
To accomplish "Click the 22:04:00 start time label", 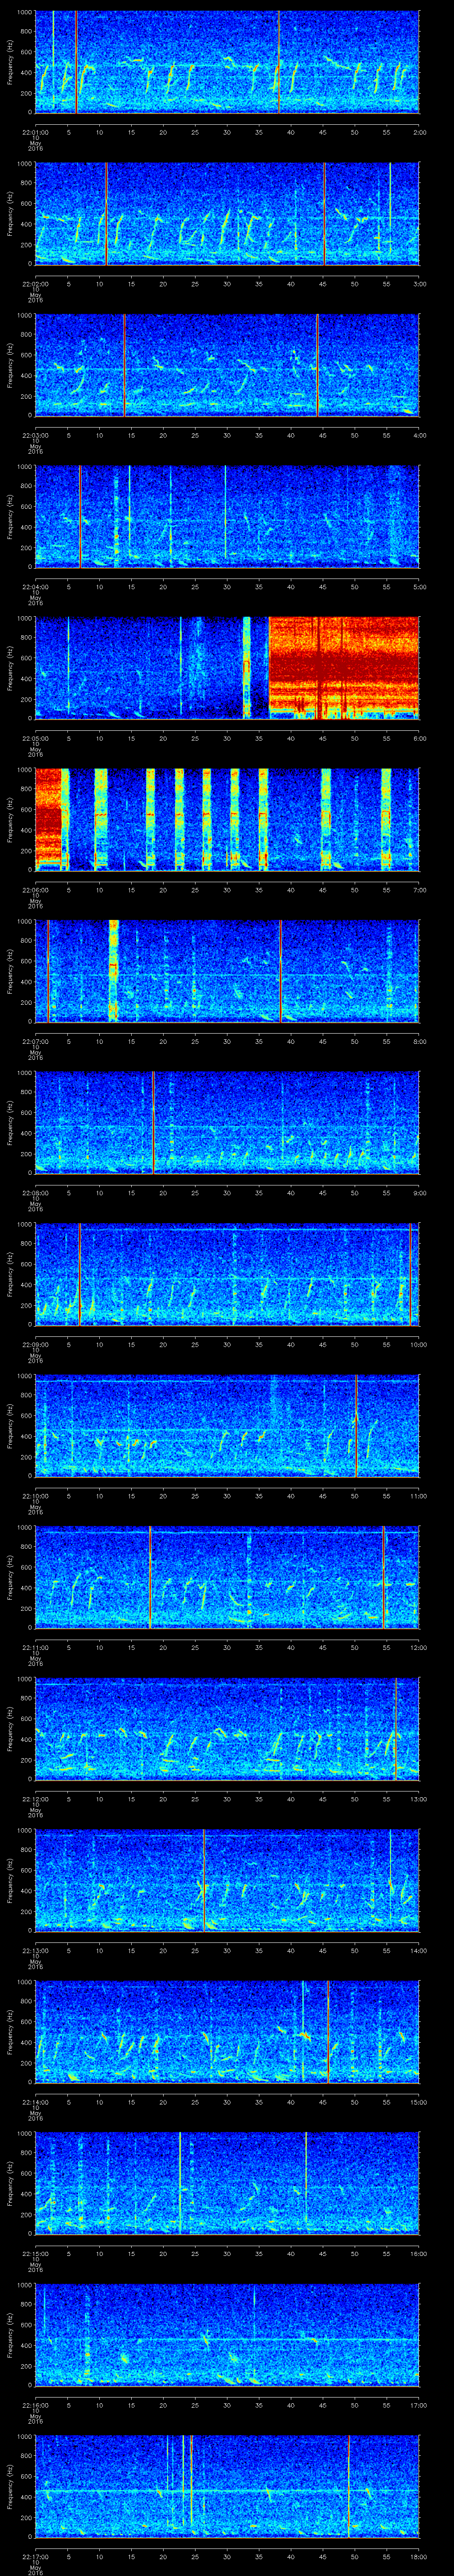I will (x=35, y=586).
